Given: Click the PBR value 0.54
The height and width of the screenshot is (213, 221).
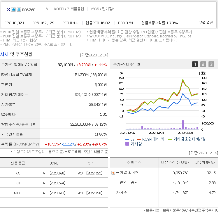Looking at the screenshot, I should [129, 23].
